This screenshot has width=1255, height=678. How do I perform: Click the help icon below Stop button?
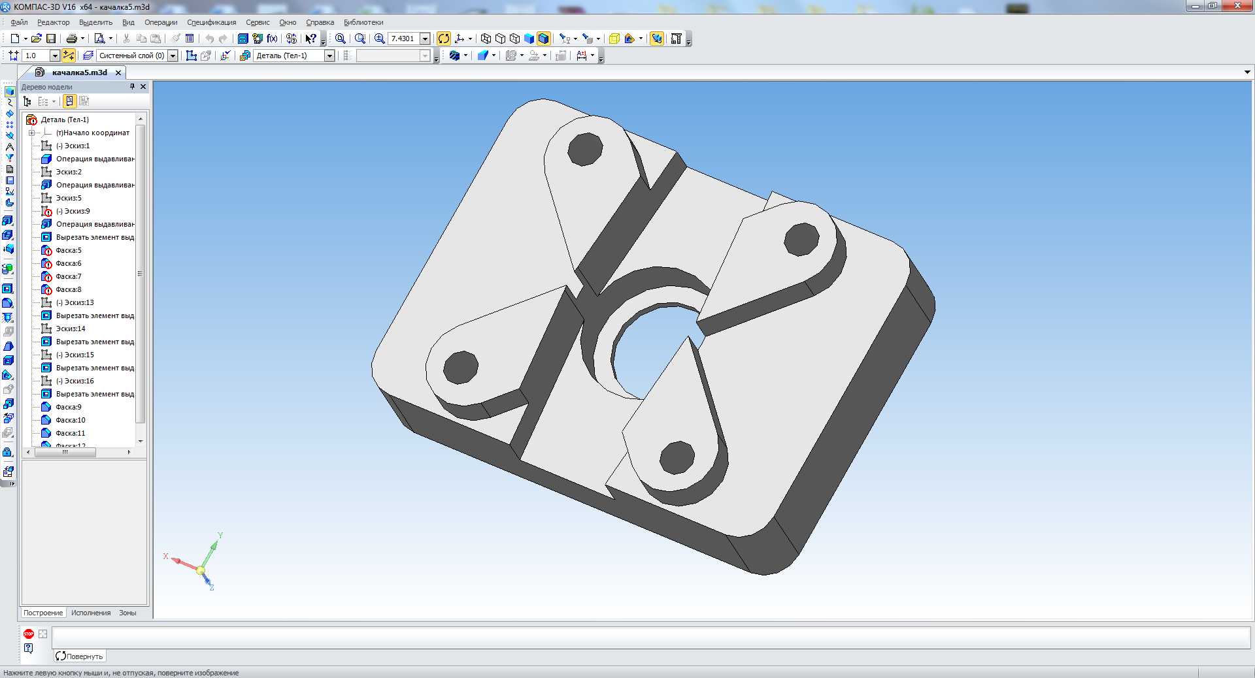[29, 648]
